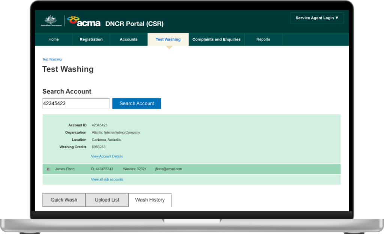Select the Wash History tab

pos(150,200)
